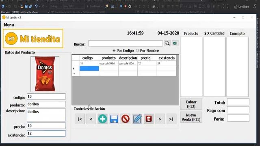
Task: Click the row selector of the coca cola row
Action: (x=76, y=63)
